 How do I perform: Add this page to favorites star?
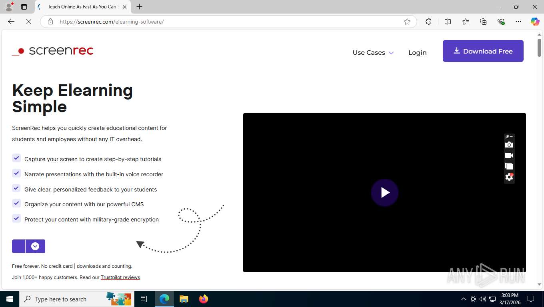(x=407, y=22)
